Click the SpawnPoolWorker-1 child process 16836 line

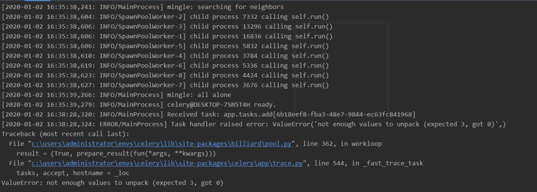167,36
